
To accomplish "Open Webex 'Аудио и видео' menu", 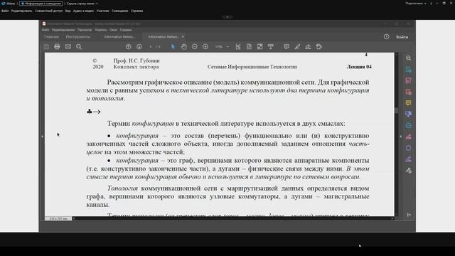I will [x=83, y=11].
